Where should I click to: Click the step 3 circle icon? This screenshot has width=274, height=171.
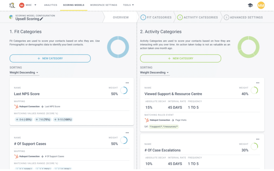coord(226,17)
